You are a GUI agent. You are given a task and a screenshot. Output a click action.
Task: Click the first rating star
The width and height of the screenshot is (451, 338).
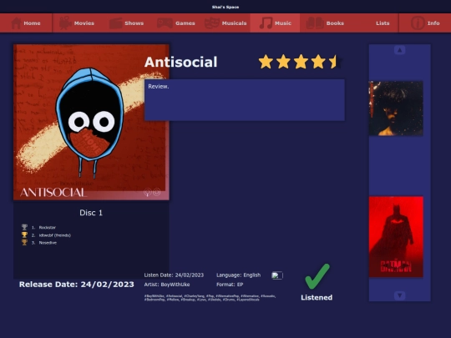coord(266,62)
